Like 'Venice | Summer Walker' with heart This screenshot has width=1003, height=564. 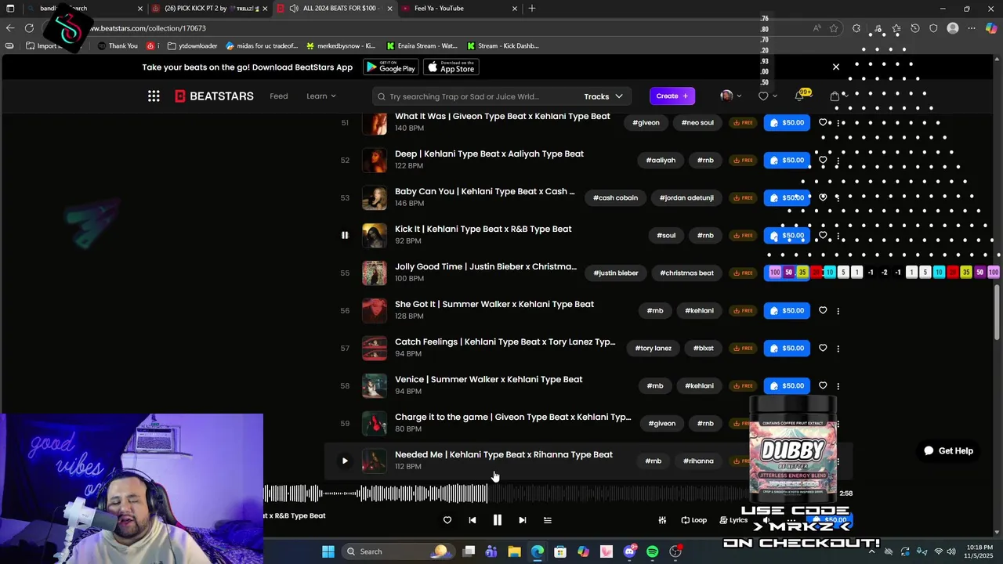pyautogui.click(x=823, y=385)
